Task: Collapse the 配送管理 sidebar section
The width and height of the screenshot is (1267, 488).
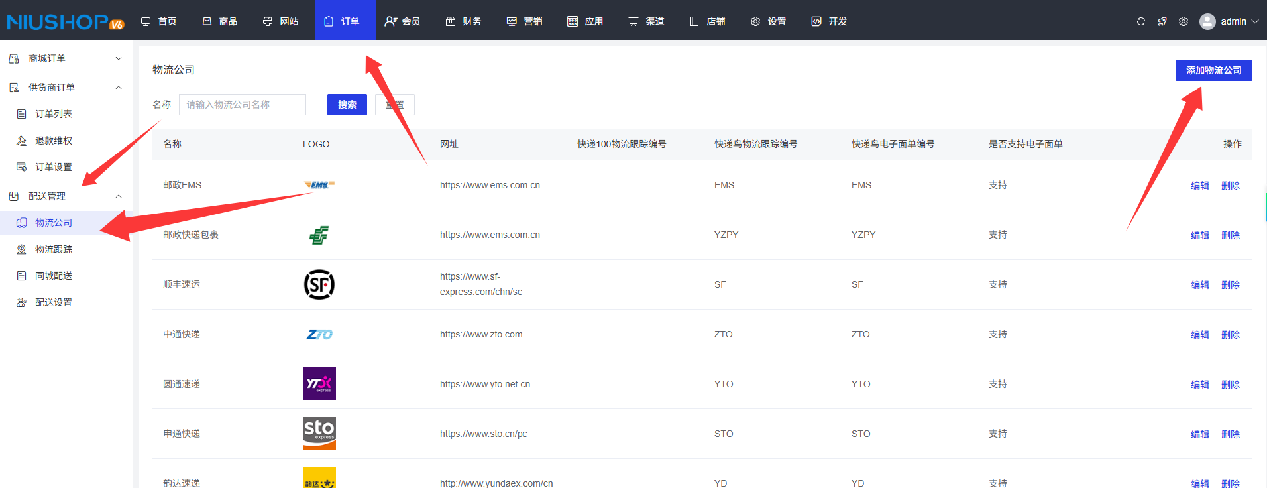Action: pos(118,196)
